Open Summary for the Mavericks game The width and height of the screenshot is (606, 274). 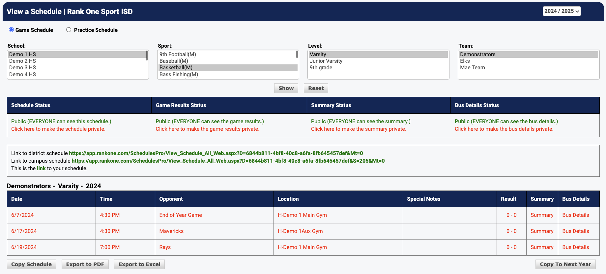click(x=542, y=231)
